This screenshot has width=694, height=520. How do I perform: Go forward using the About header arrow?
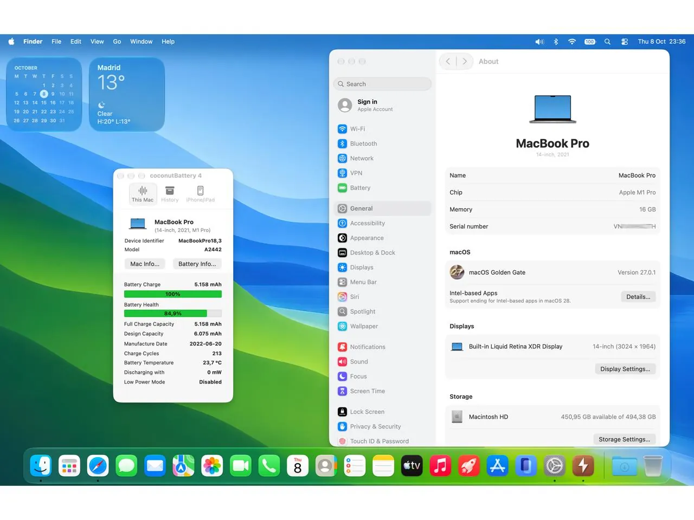[x=465, y=62]
